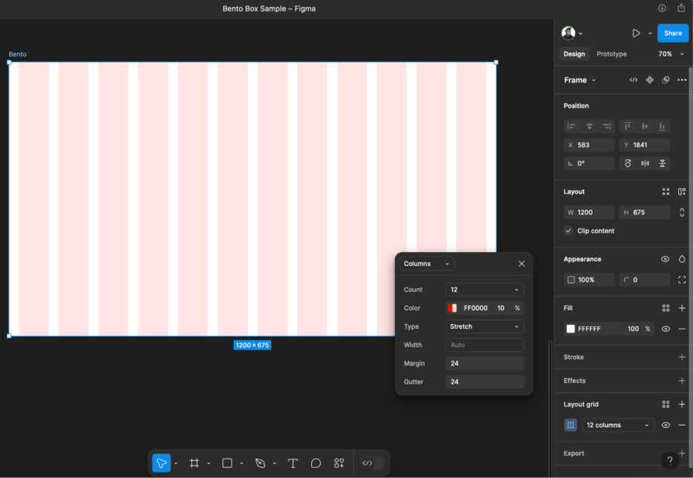
Task: Click the flip horizontal icon in Position
Action: [x=644, y=163]
